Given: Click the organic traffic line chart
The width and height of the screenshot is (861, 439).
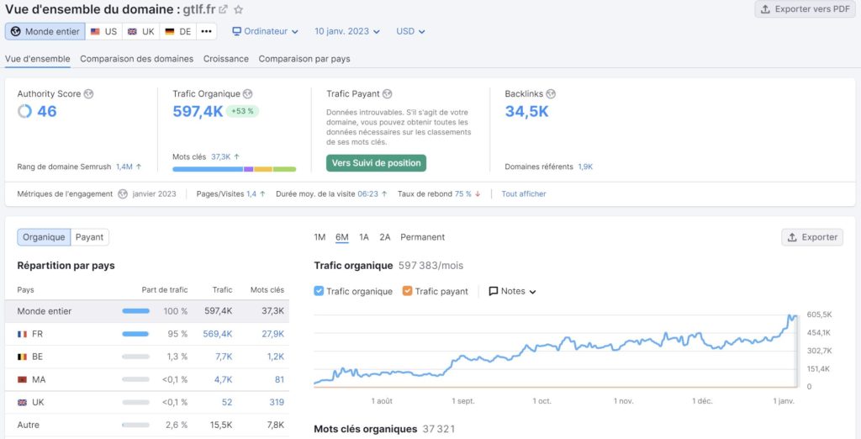Looking at the screenshot, I should [x=555, y=351].
